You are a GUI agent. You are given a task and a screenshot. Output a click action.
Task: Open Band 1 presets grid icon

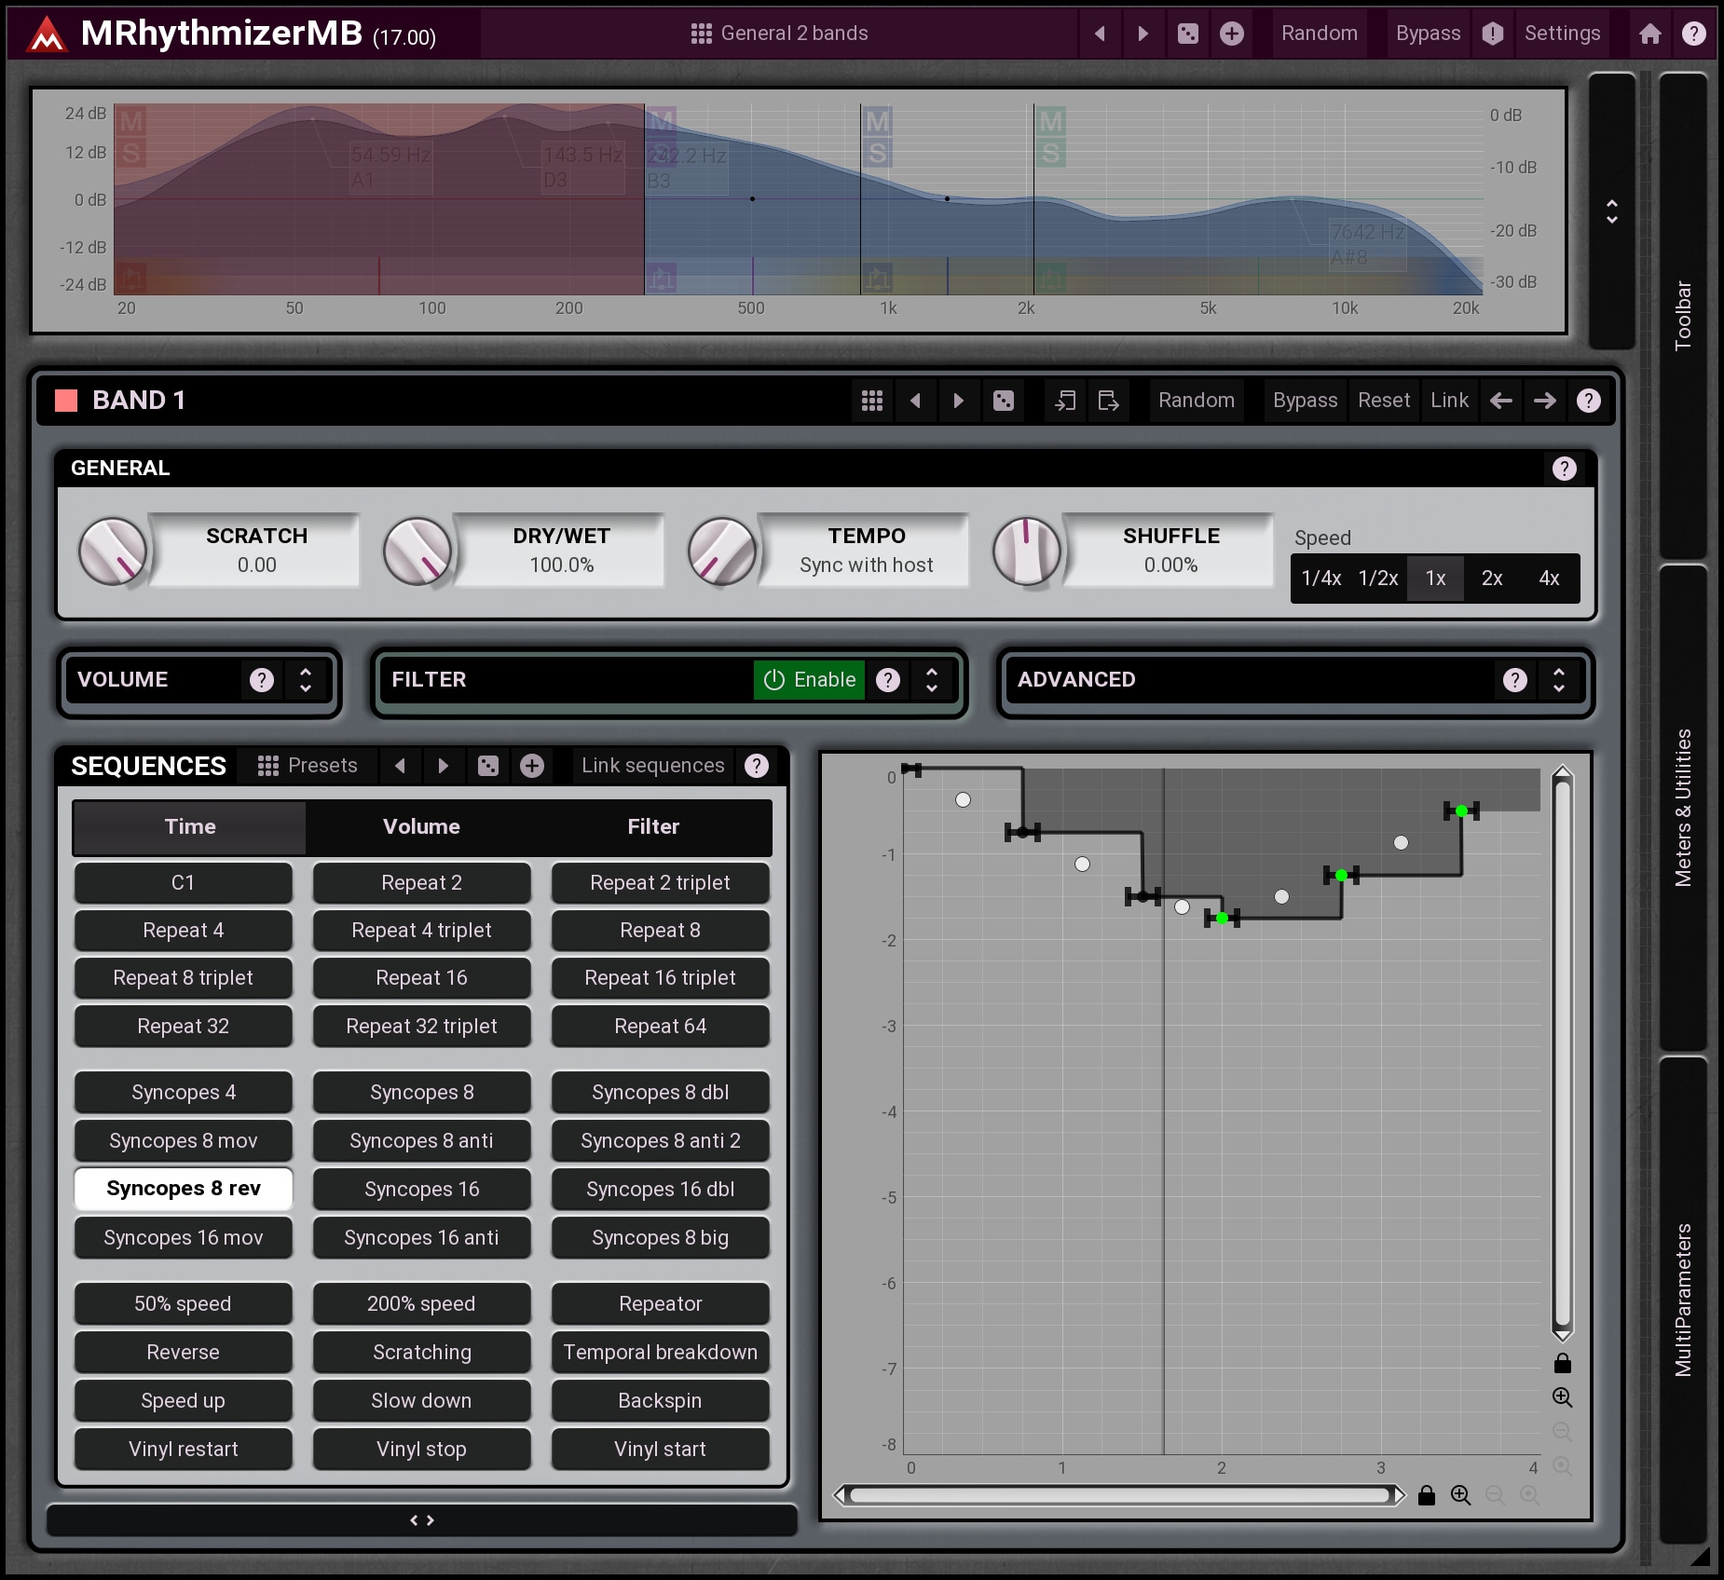click(872, 401)
